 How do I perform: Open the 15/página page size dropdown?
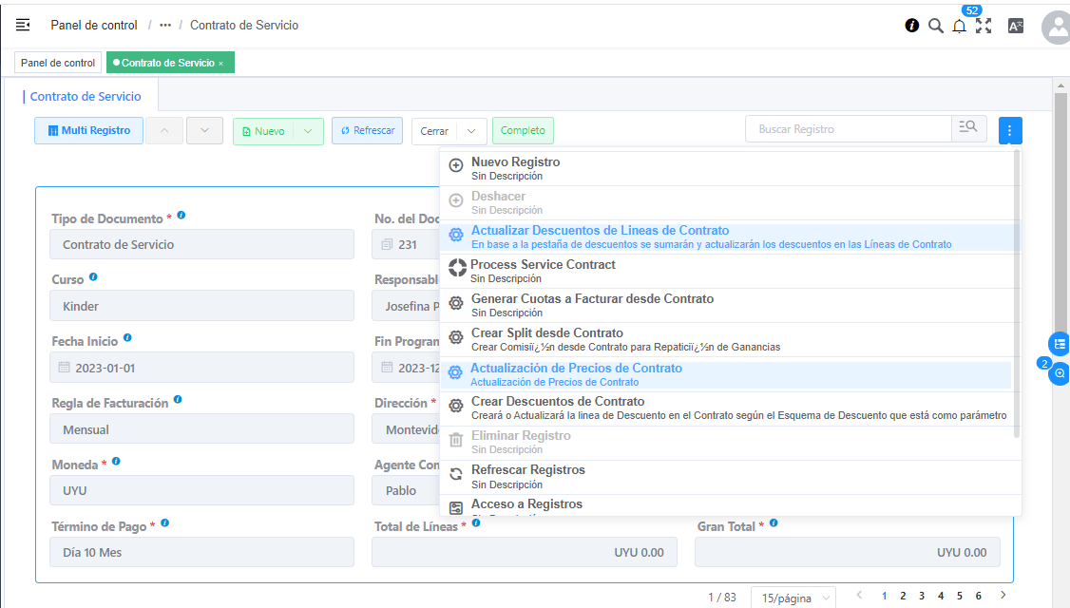click(793, 598)
